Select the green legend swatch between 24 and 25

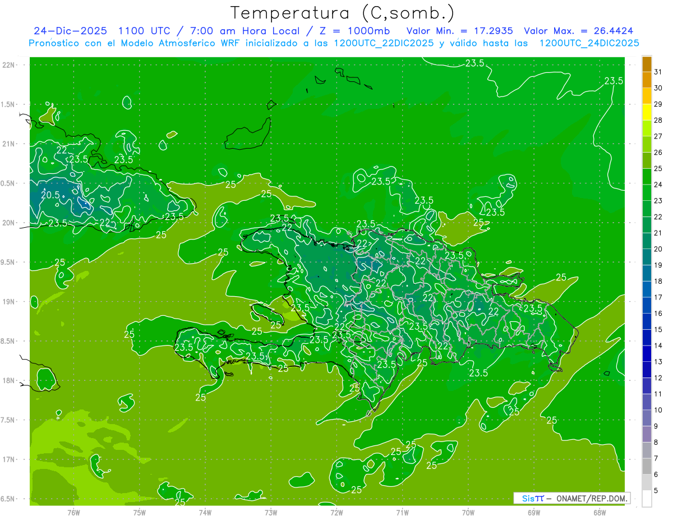[647, 177]
